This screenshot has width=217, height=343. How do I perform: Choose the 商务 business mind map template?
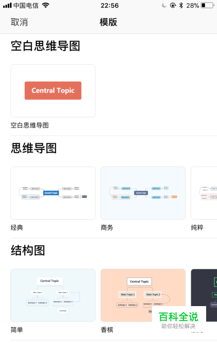pos(143,193)
